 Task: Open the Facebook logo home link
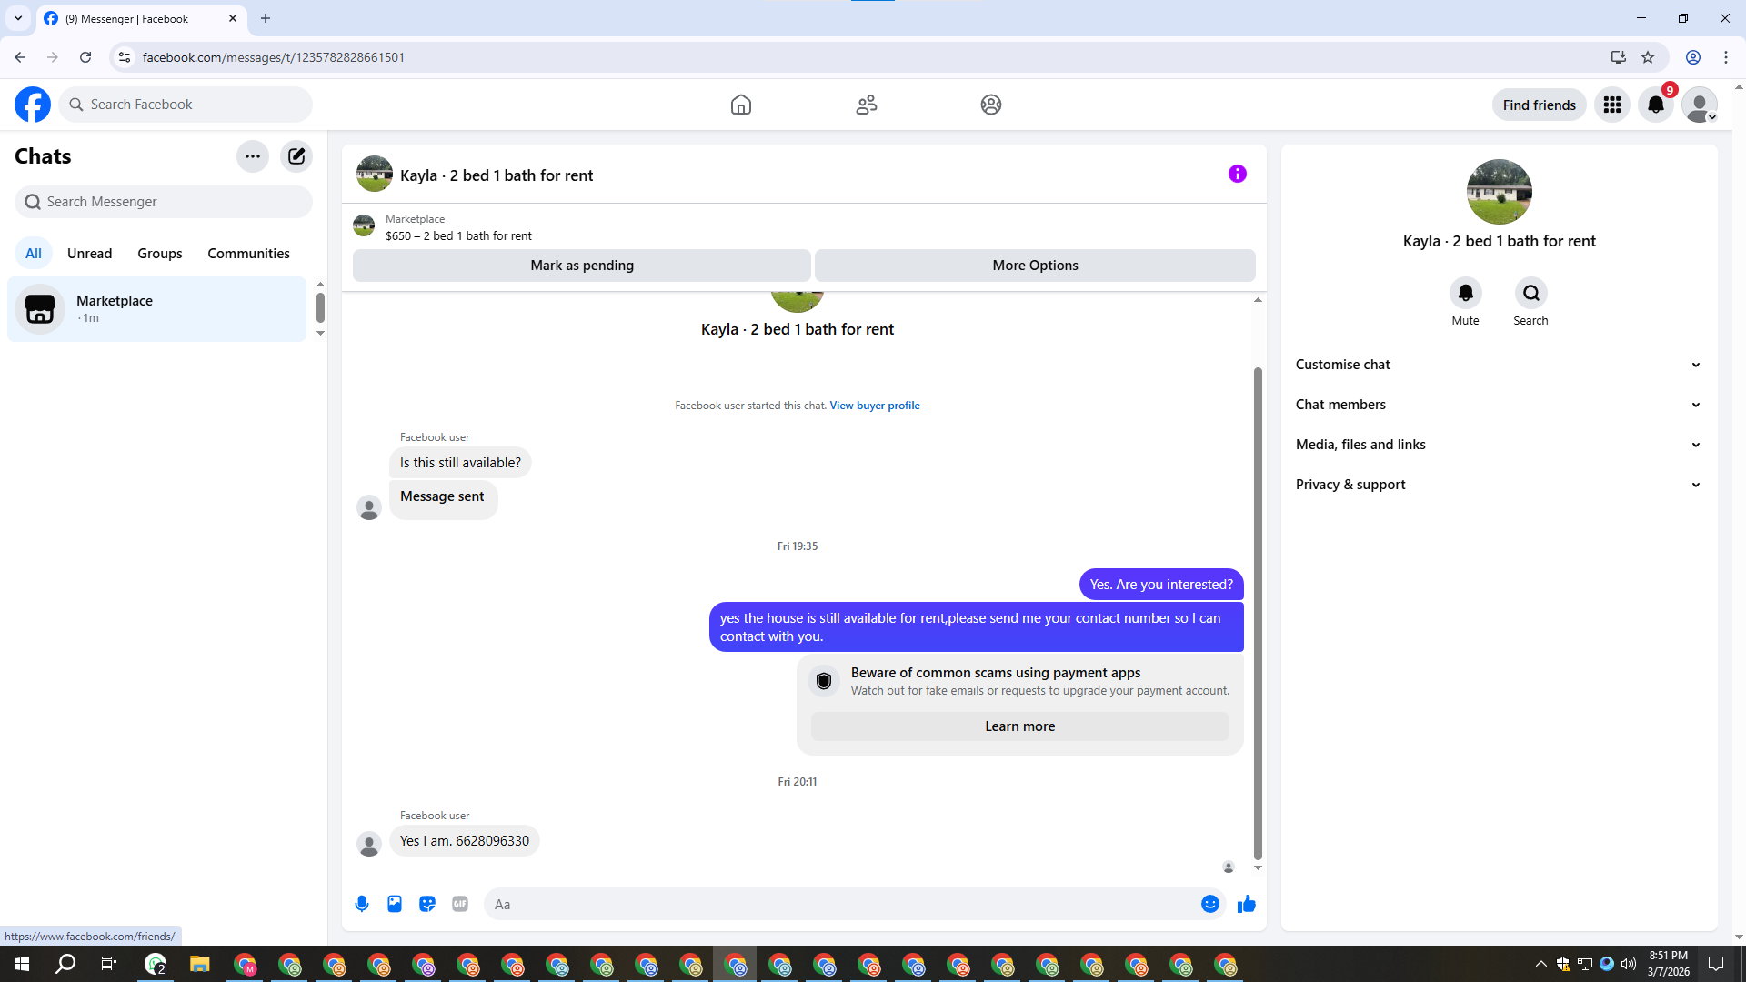pos(33,105)
